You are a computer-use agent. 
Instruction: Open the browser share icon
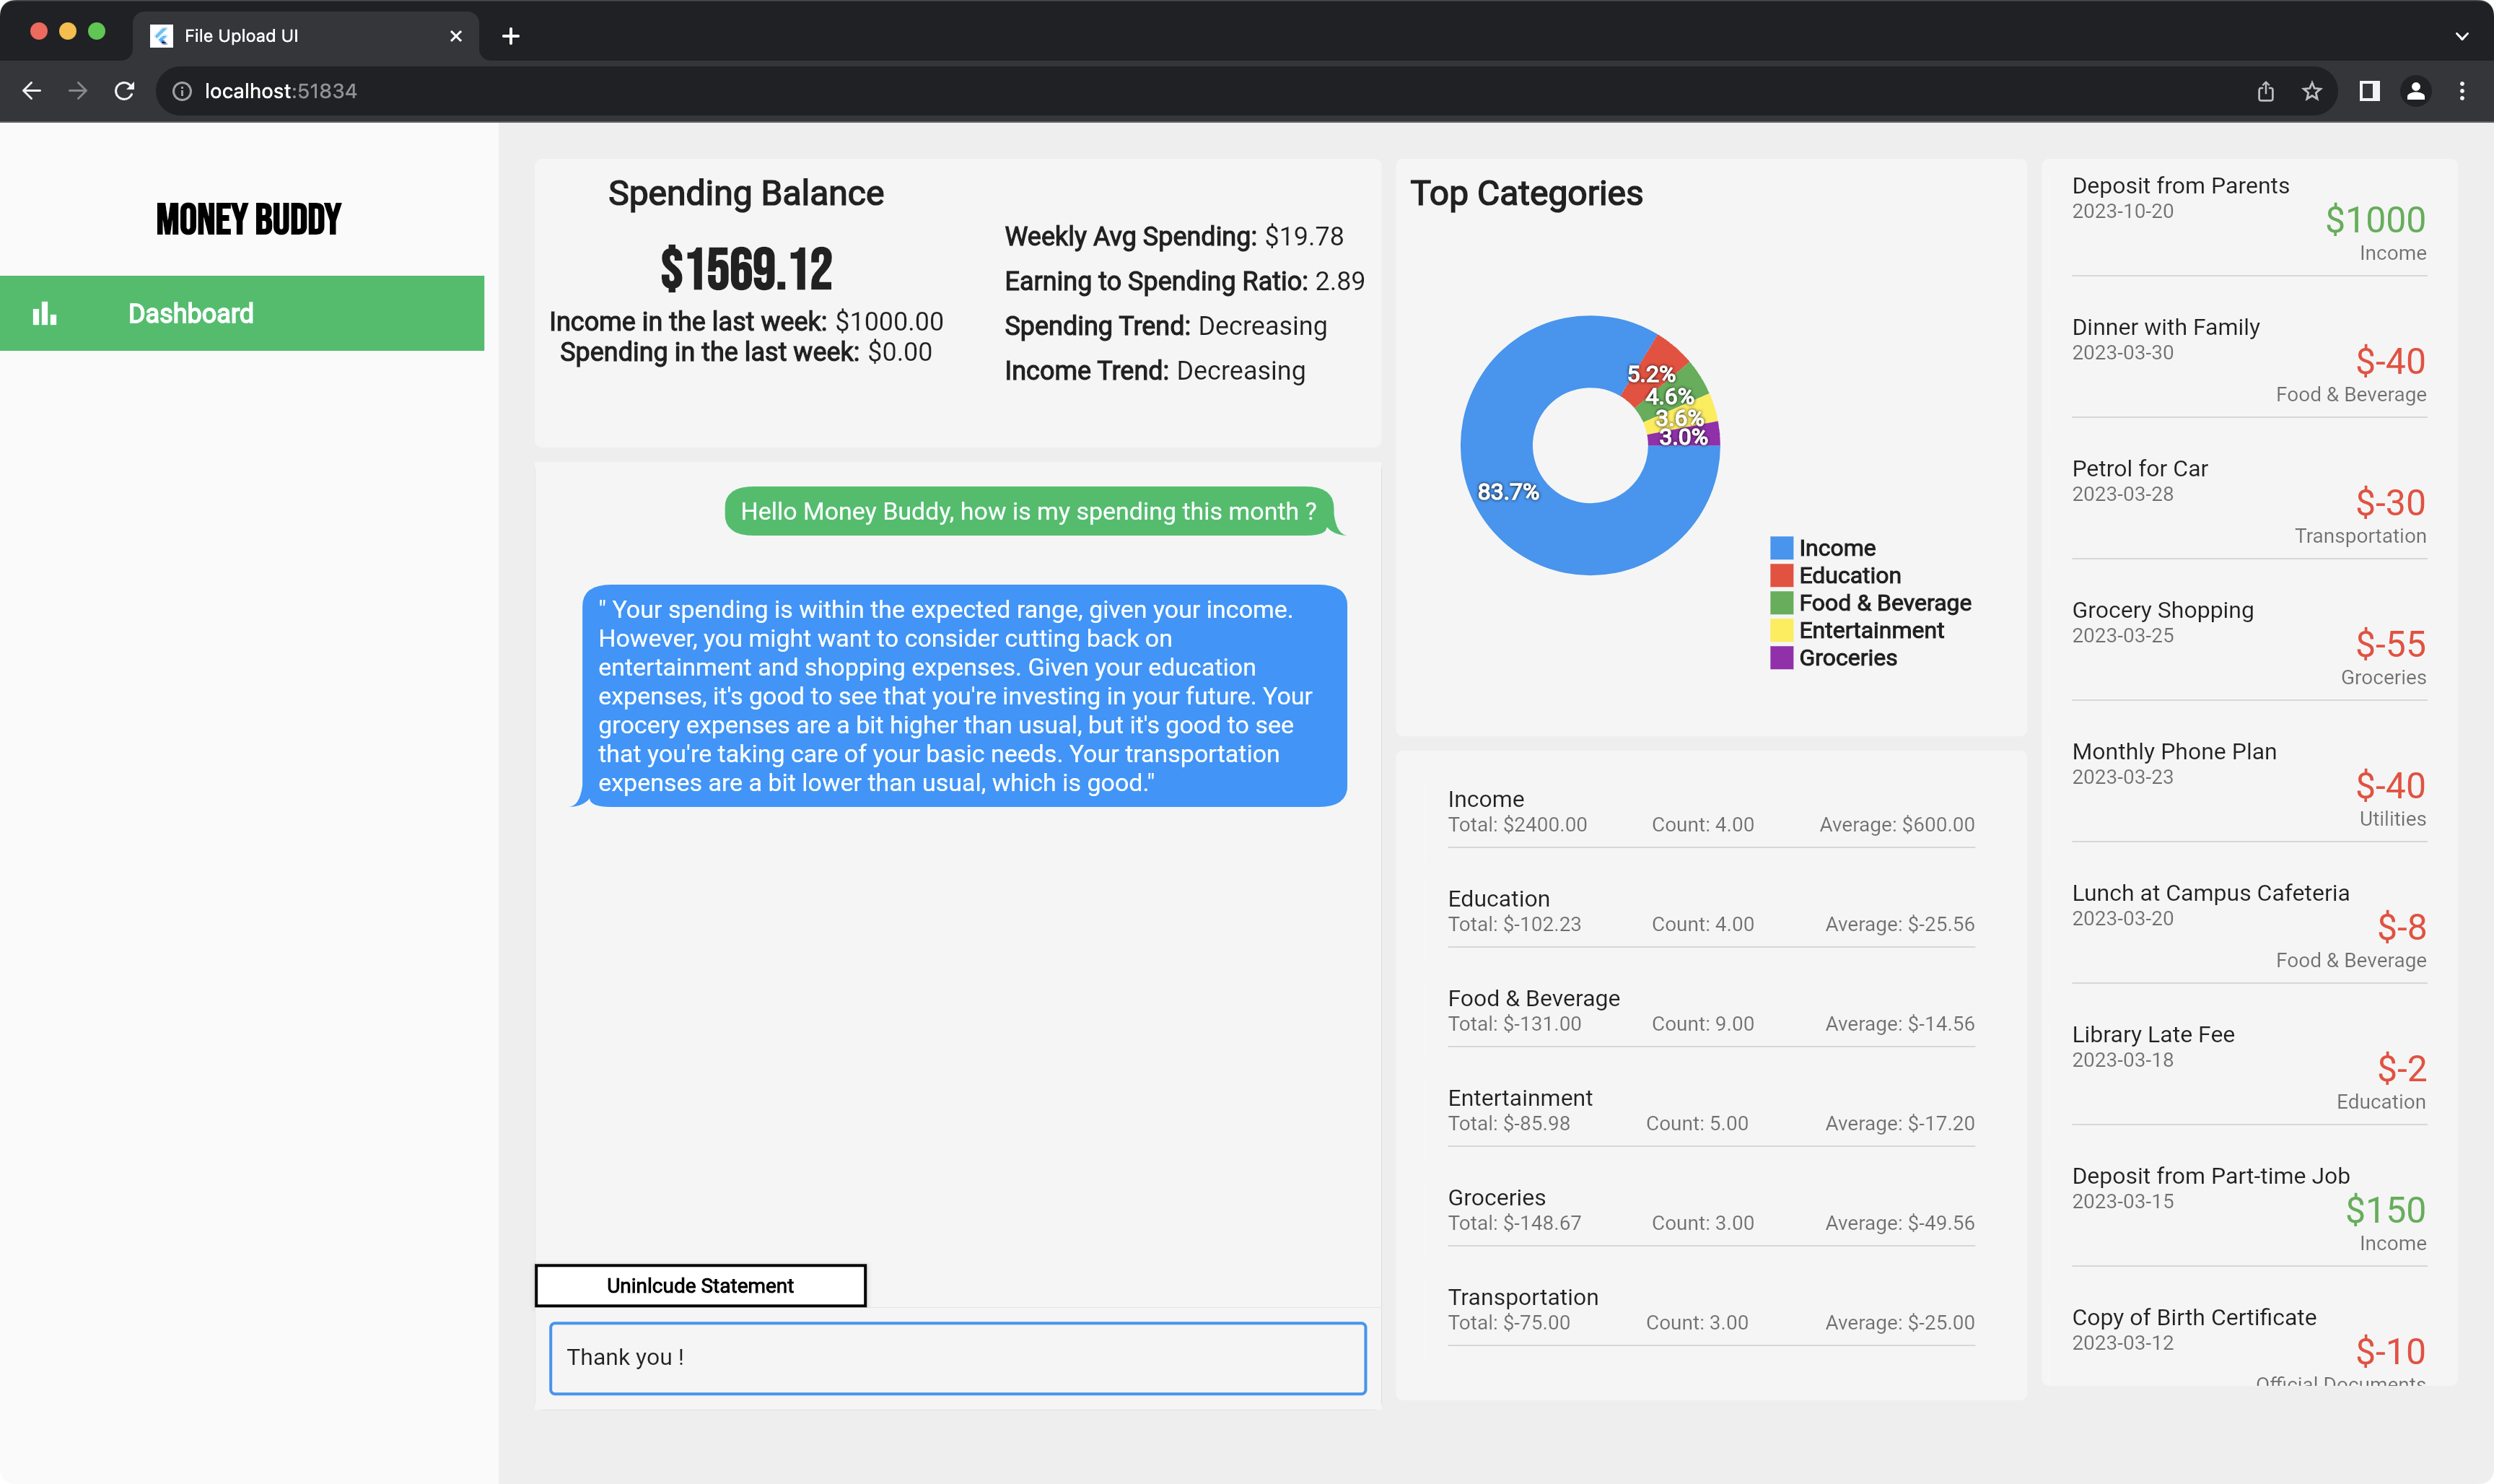pyautogui.click(x=2264, y=90)
